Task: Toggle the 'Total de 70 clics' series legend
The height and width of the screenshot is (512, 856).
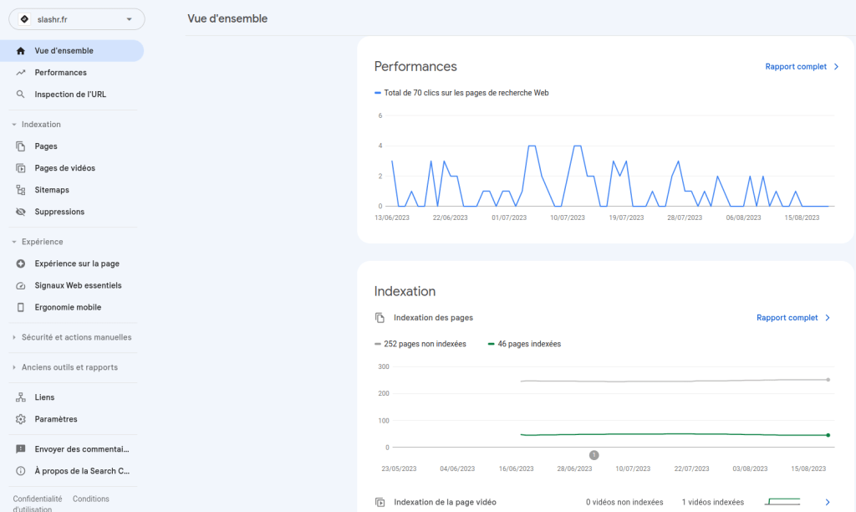Action: (x=461, y=93)
